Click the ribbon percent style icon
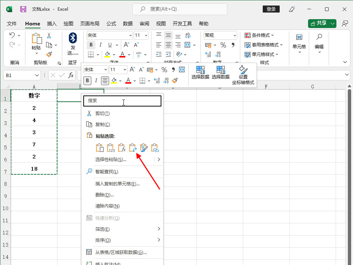 (x=223, y=45)
